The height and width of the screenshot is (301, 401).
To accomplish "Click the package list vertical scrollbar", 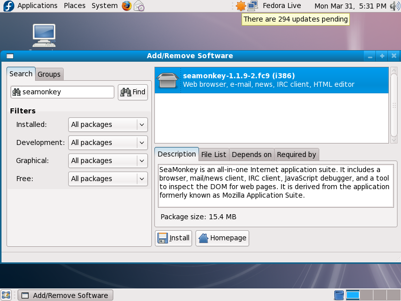I will (394, 105).
